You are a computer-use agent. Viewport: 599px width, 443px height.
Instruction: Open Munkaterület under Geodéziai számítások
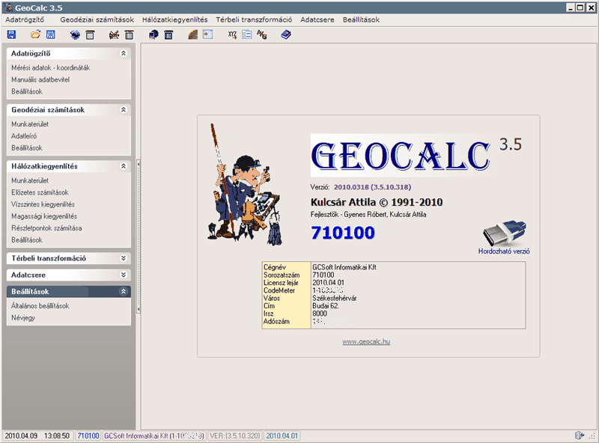click(30, 124)
